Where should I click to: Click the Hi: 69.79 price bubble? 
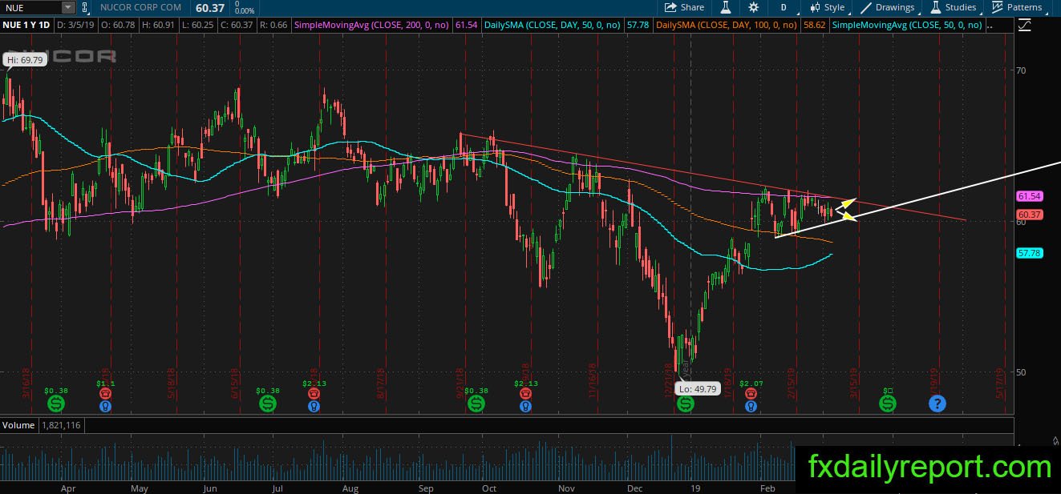pos(25,60)
